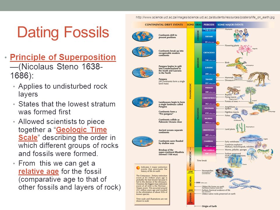
Task: Click the orange extinction marker at 65 million years
Action: click(218, 43)
